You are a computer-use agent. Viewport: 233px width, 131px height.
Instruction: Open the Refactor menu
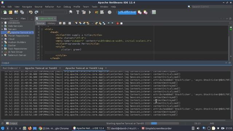(x=50, y=7)
